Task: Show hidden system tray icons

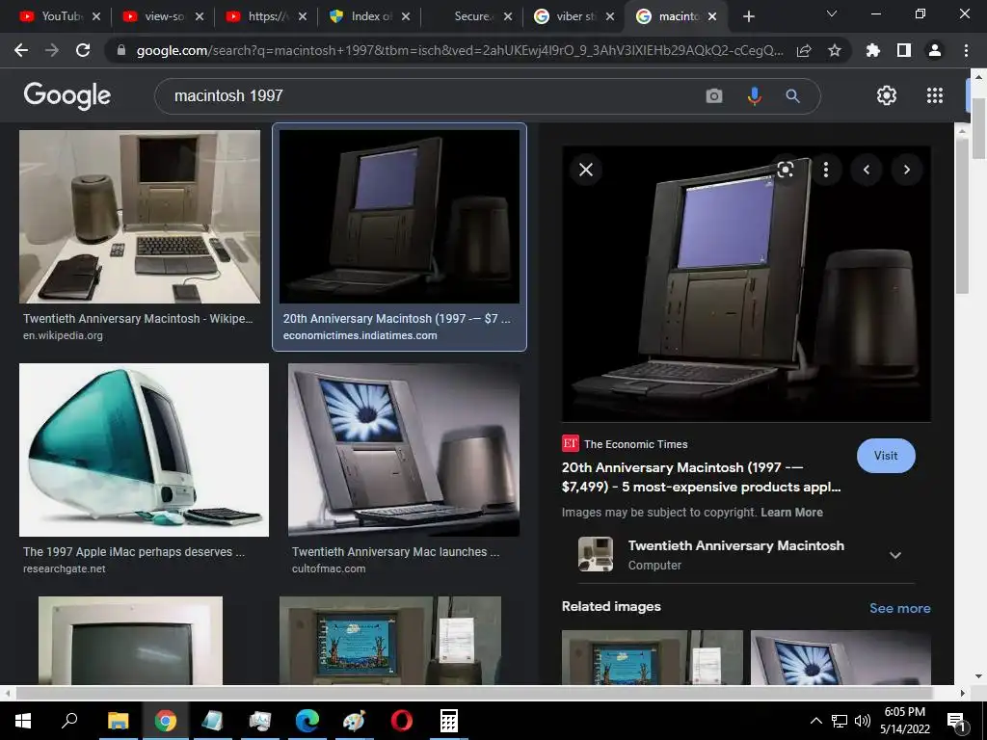Action: pos(815,721)
